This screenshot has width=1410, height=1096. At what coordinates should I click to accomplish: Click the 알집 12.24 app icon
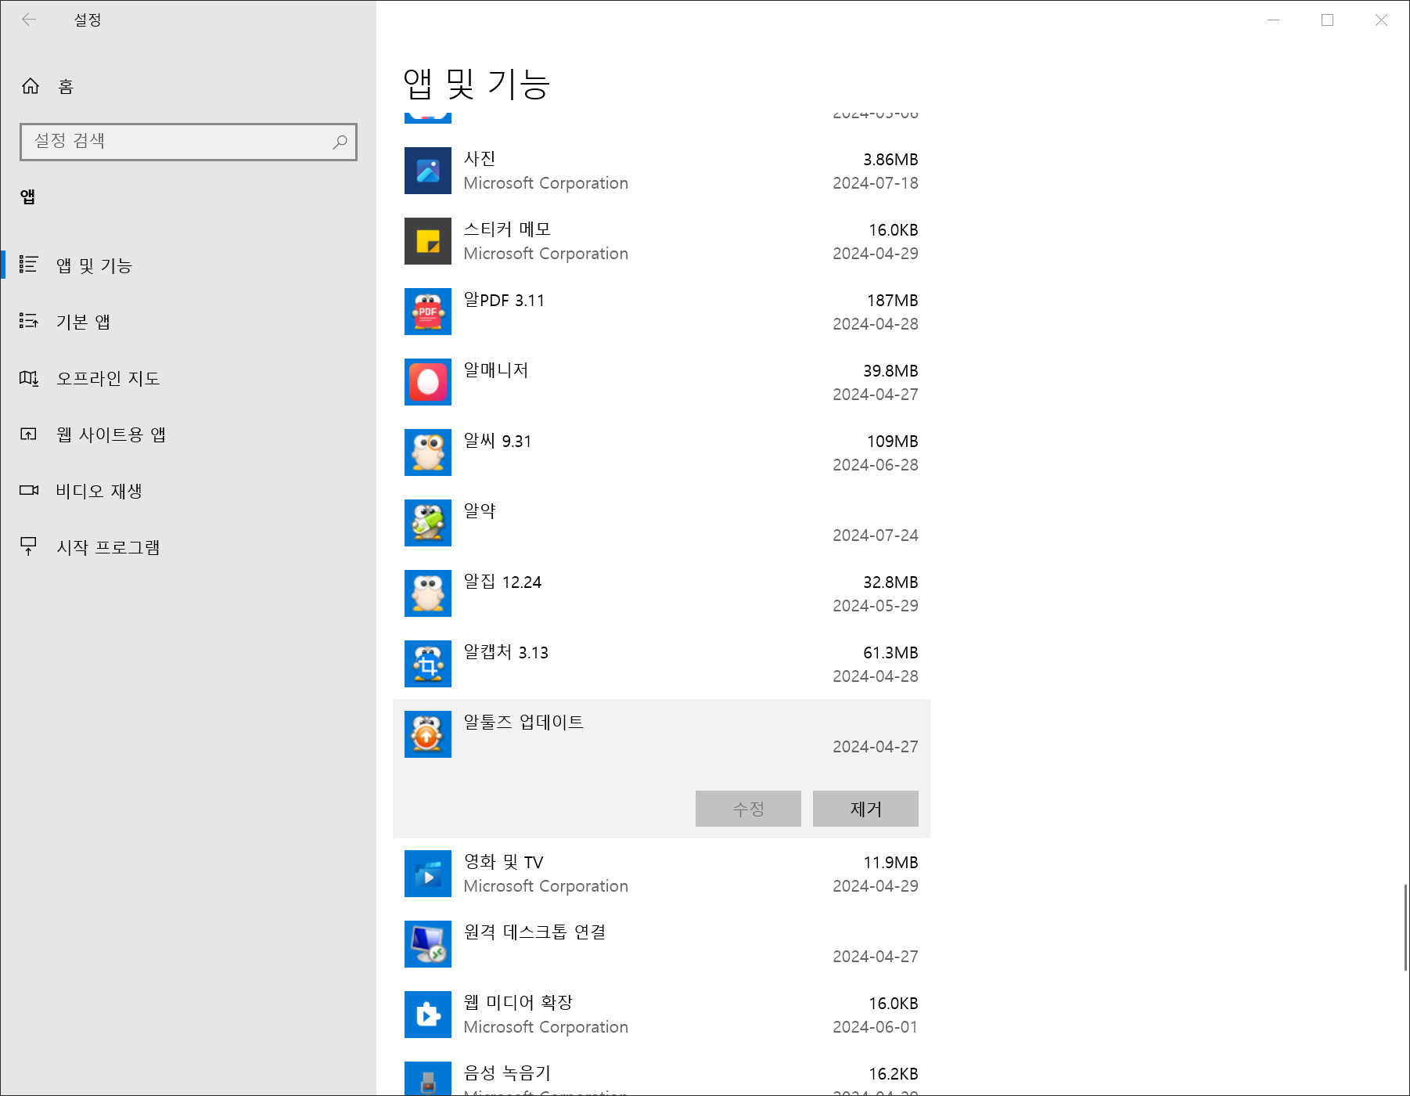428,593
